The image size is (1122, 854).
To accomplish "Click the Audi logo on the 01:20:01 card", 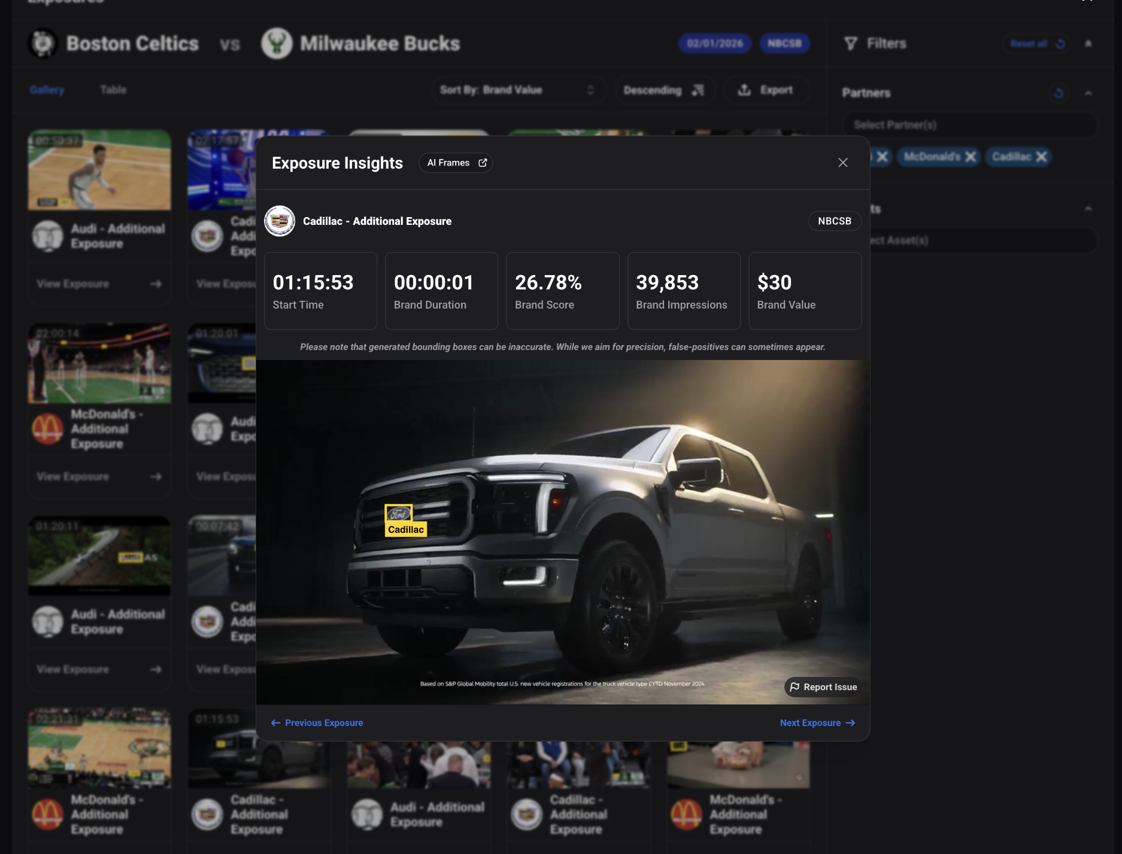I will coord(207,429).
